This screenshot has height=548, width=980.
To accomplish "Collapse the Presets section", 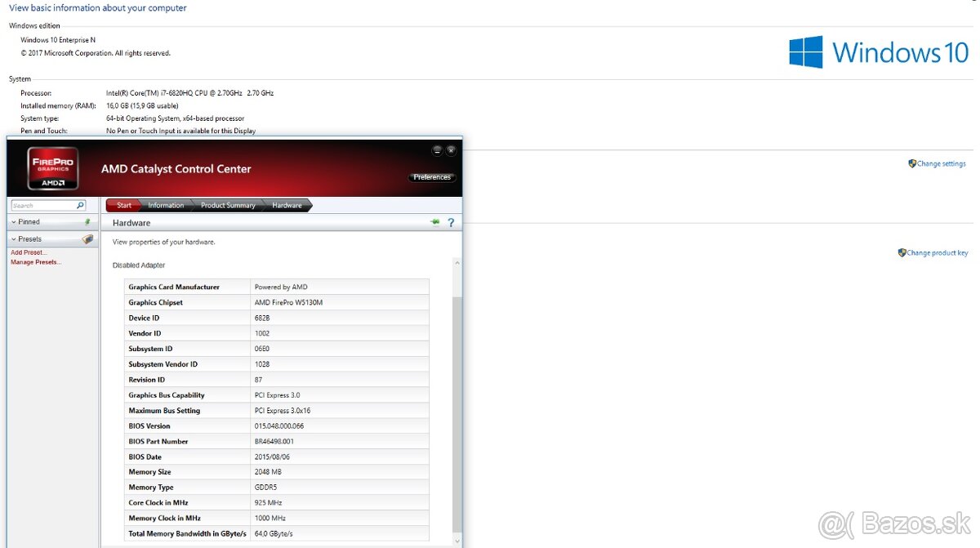I will pyautogui.click(x=14, y=239).
